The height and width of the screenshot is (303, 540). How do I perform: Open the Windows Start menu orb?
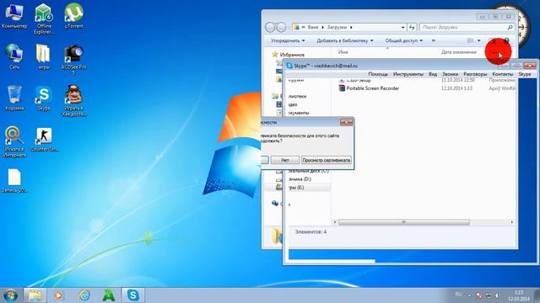point(10,295)
